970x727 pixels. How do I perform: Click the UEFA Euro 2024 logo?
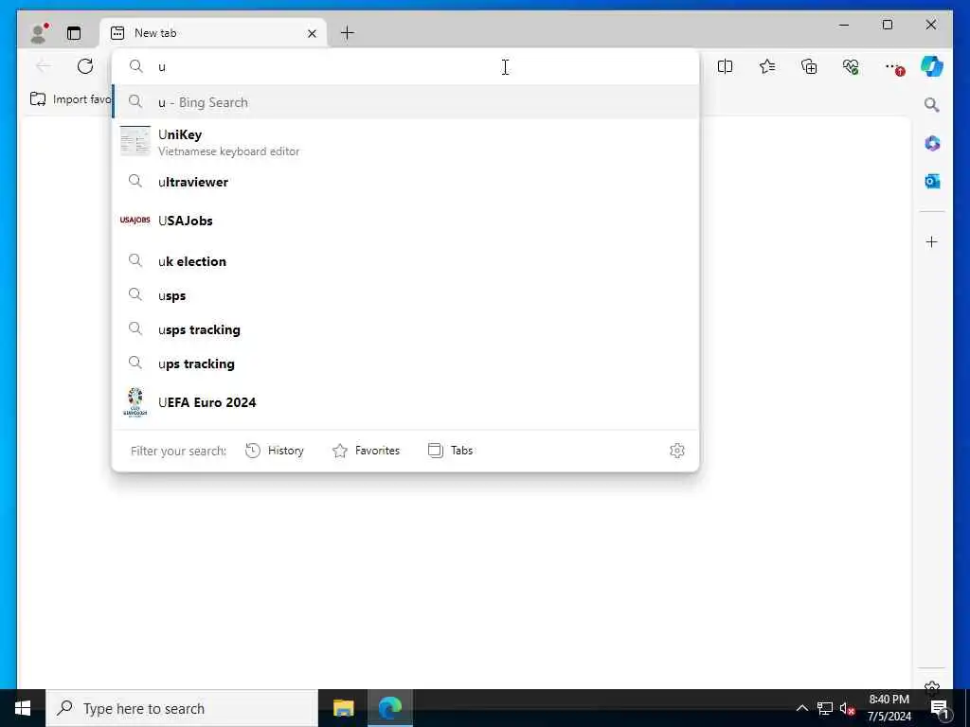[135, 402]
